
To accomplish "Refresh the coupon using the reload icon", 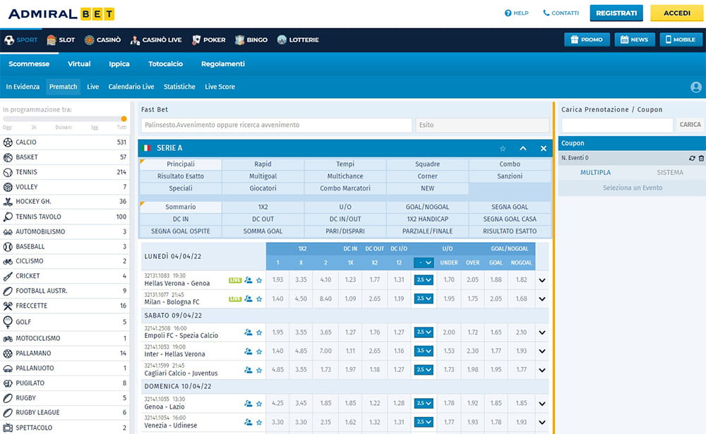I will [691, 157].
